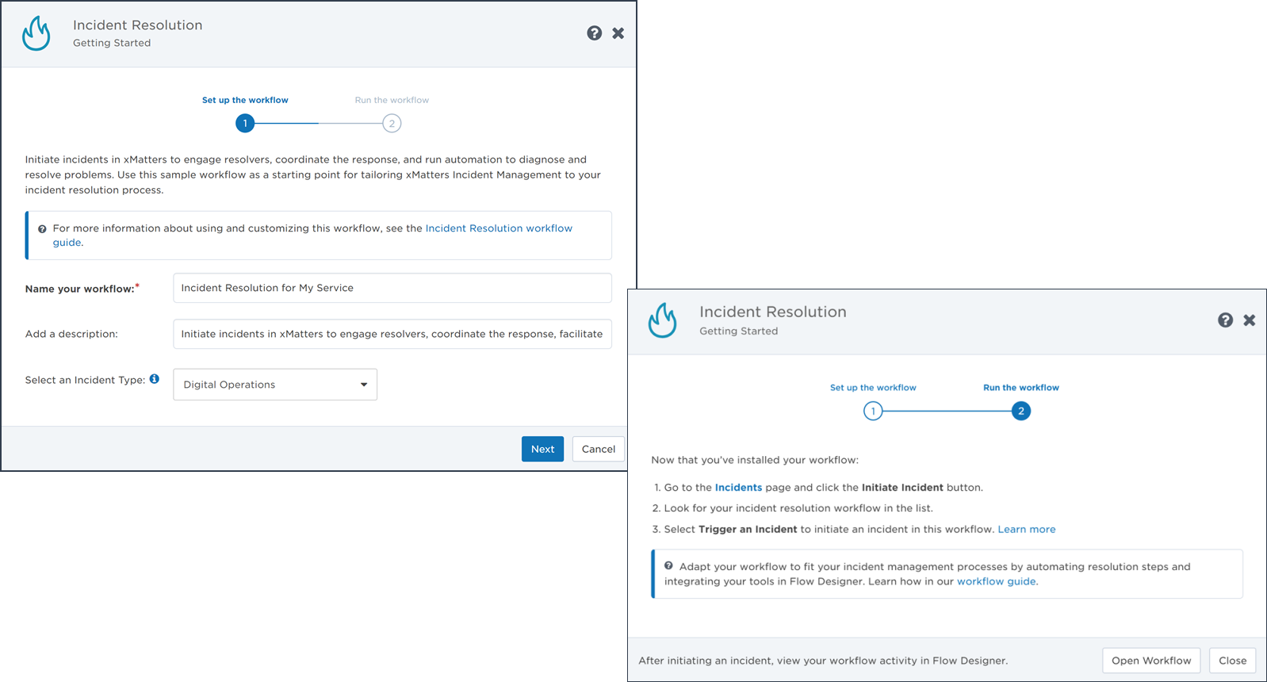Click the info icon beside Select an Incident Type
This screenshot has width=1267, height=682.
(x=155, y=379)
